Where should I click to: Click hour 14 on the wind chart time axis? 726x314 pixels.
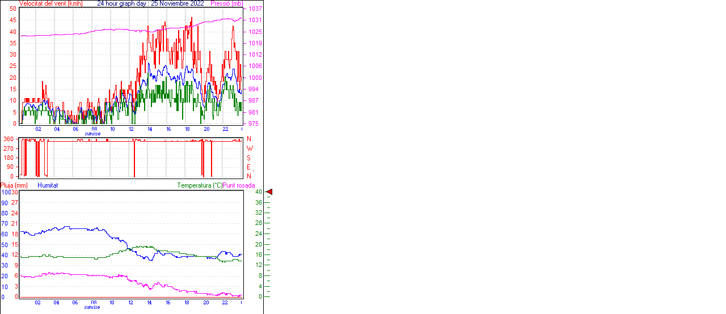[x=150, y=129]
